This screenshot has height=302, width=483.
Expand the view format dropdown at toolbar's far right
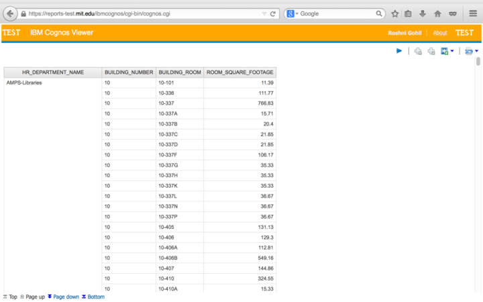pyautogui.click(x=476, y=51)
